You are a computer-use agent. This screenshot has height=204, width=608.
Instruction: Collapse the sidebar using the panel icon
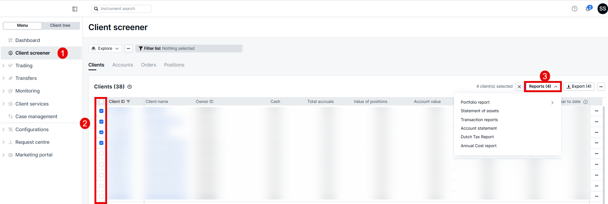coord(75,9)
